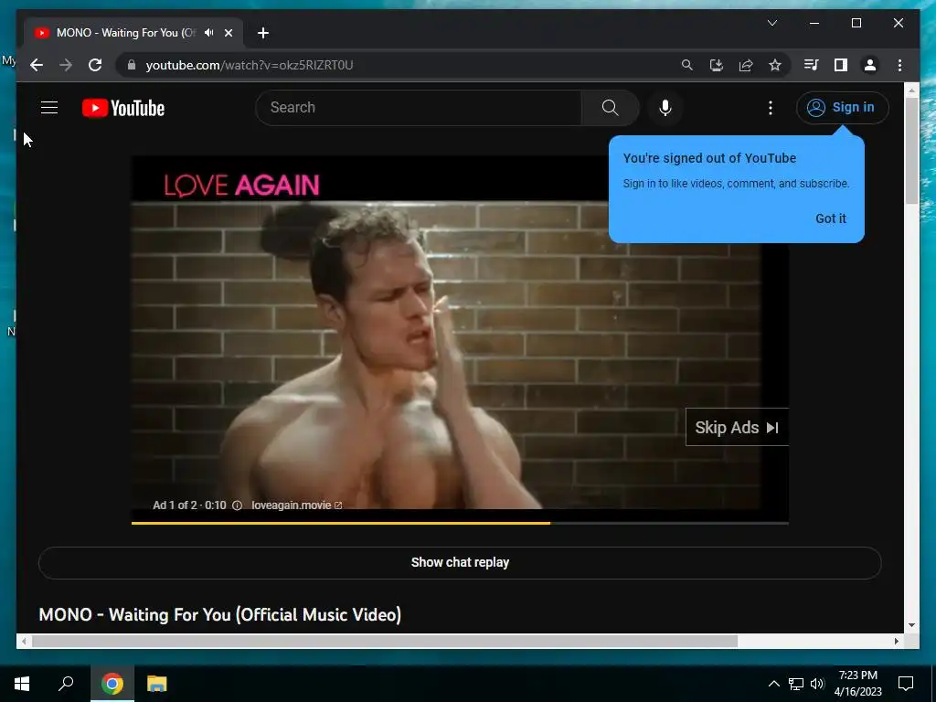This screenshot has height=702, width=936.
Task: Visit the loveagain.movie advertiser link
Action: [x=296, y=505]
